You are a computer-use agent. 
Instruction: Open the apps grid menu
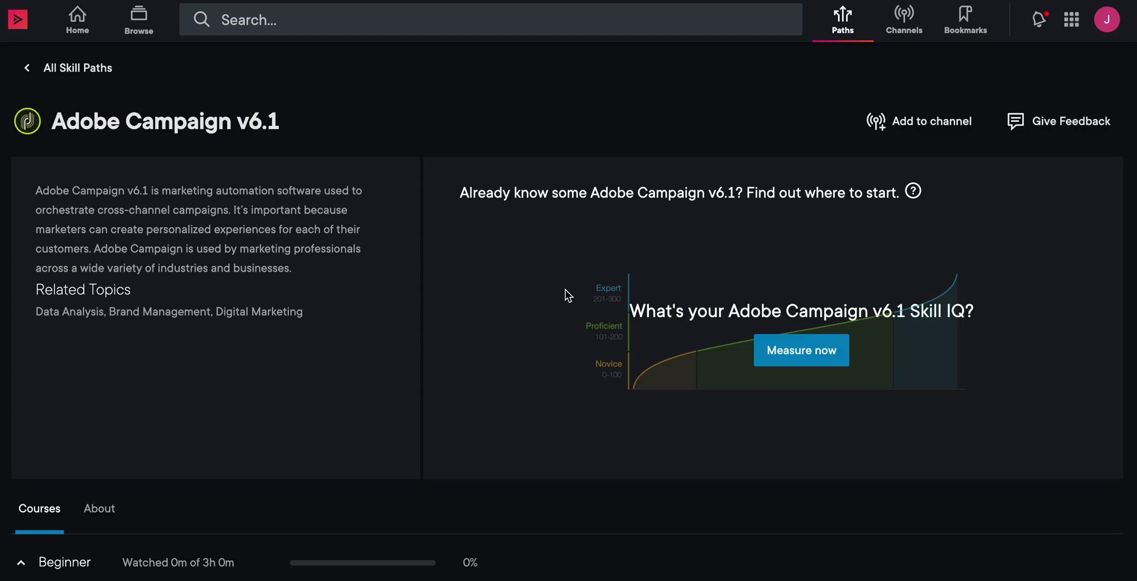(x=1071, y=20)
